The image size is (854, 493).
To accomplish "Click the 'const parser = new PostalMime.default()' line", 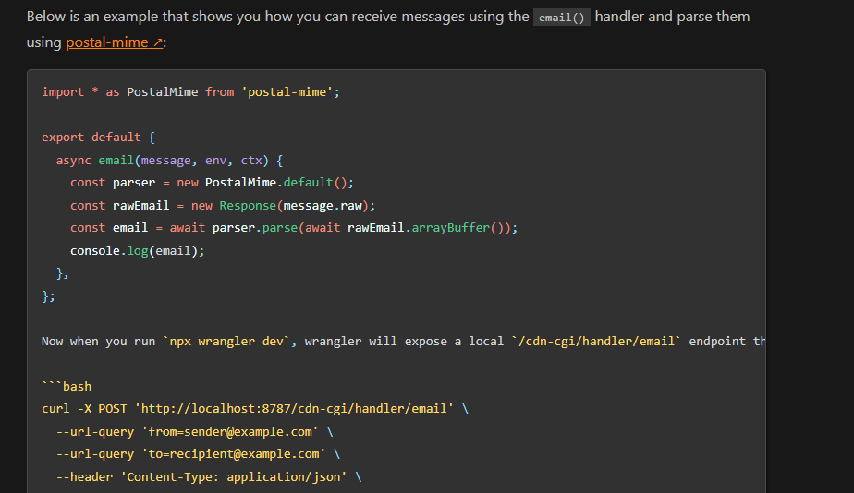I will (x=212, y=183).
